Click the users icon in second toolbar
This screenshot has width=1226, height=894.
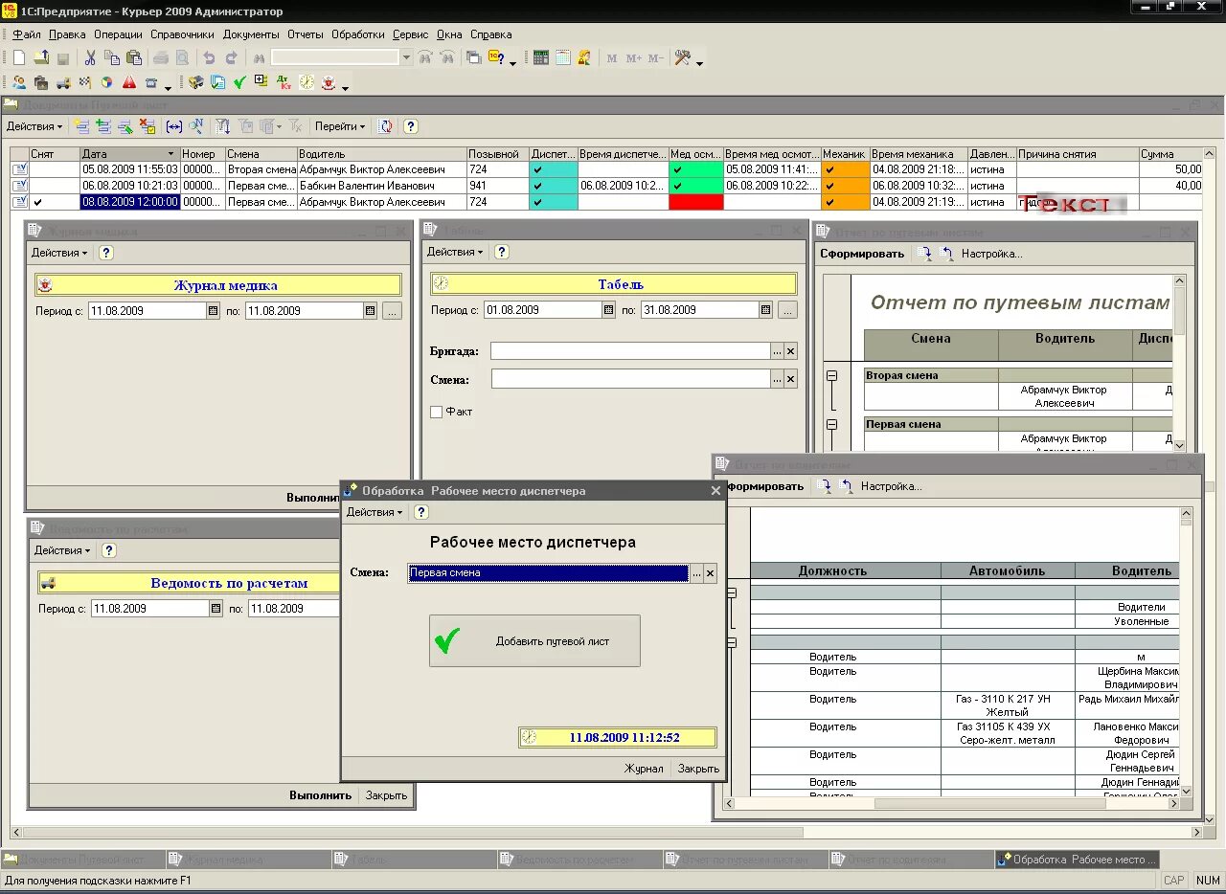coord(19,83)
